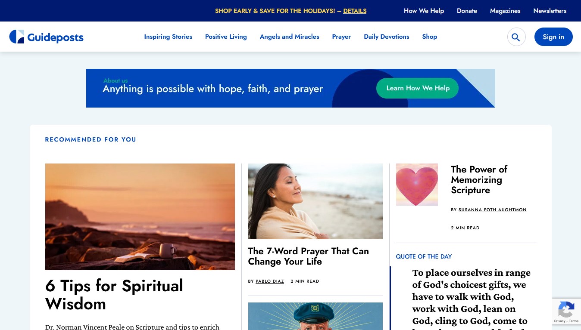Open the Prayer menu item
The image size is (581, 330).
click(341, 37)
